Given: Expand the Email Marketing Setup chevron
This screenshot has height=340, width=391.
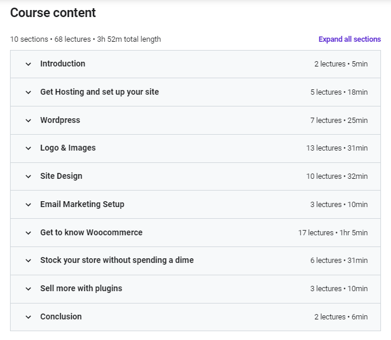Looking at the screenshot, I should 28,205.
